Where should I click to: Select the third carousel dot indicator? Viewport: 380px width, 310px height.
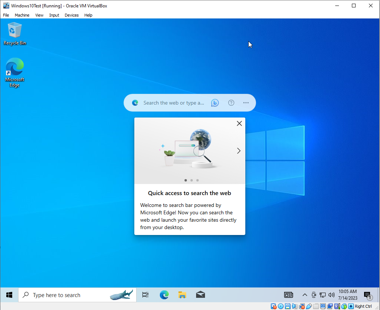point(198,180)
